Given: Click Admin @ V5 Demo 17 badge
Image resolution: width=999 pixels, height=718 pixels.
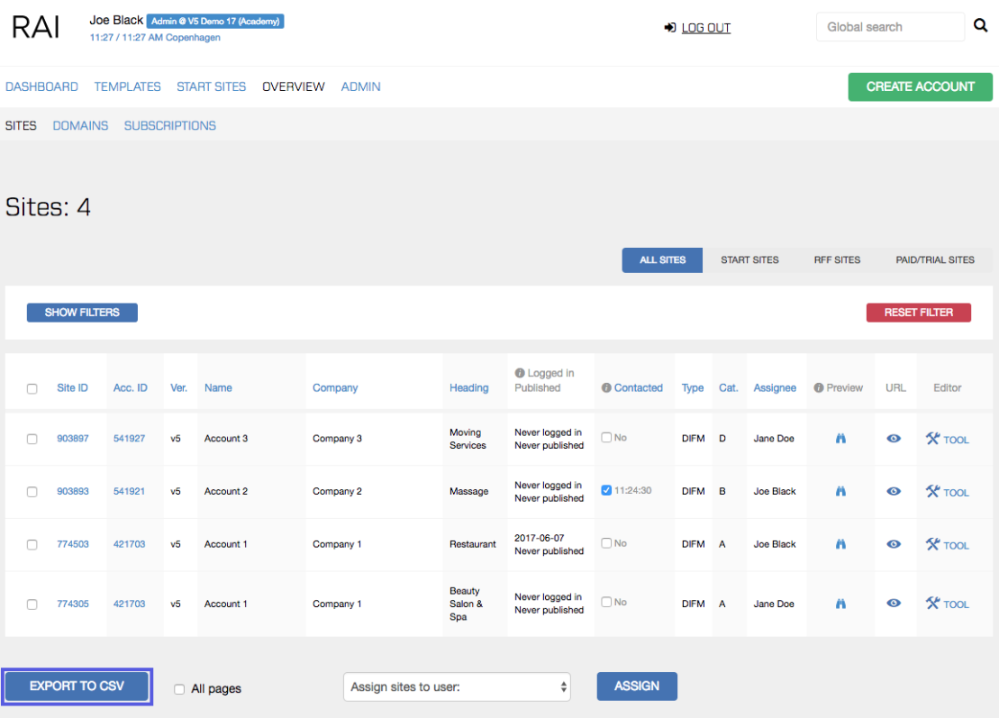Looking at the screenshot, I should point(215,21).
